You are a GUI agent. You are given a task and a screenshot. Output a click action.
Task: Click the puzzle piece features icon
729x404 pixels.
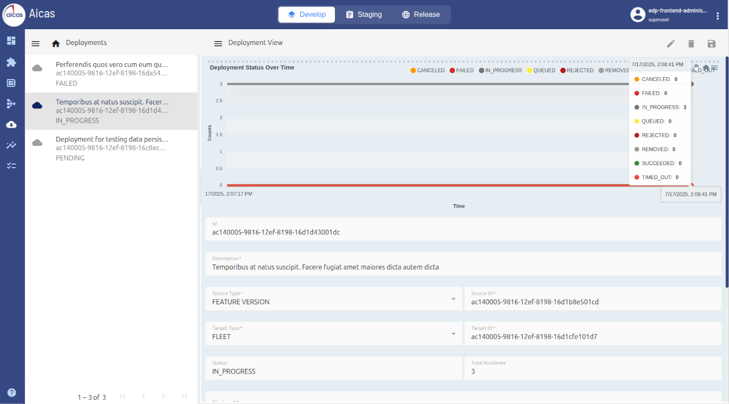point(11,62)
